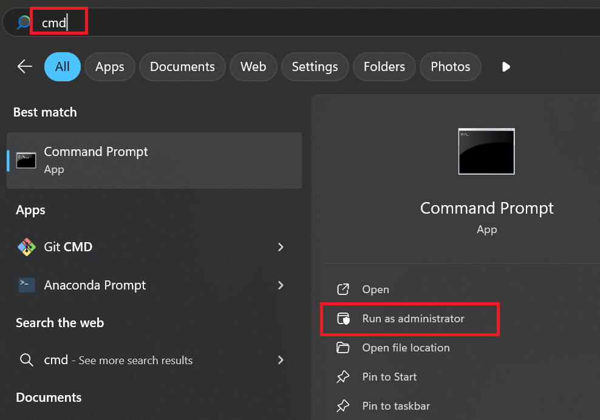Click the Run as administrator shield icon
Viewport: 600px width, 420px height.
click(343, 319)
